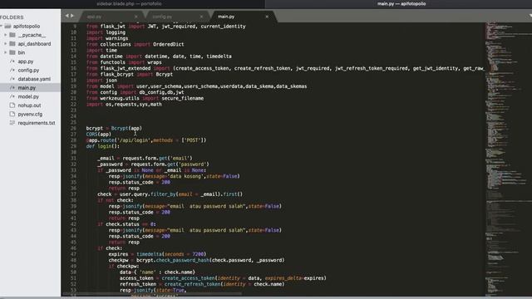Click the model.py file type icon

click(12, 96)
